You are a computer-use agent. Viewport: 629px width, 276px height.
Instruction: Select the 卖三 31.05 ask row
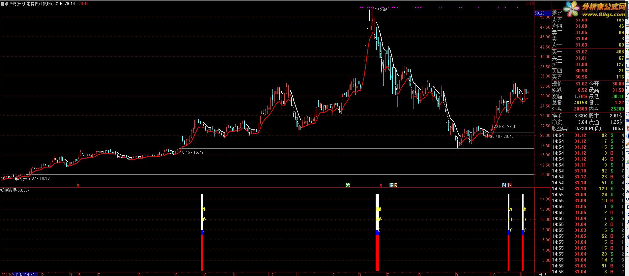tap(588, 32)
